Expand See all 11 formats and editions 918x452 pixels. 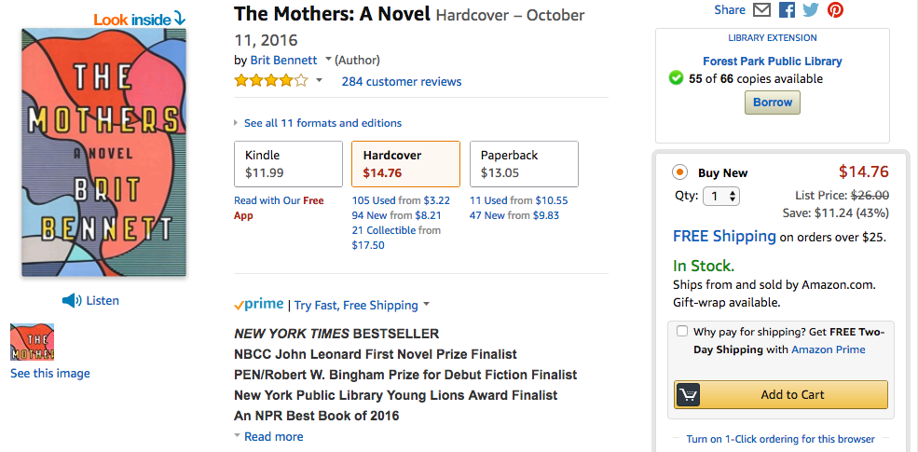[x=322, y=123]
